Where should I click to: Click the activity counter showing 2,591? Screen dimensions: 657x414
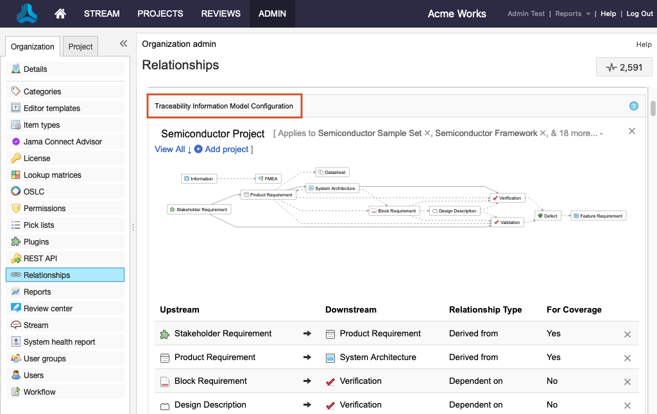click(x=624, y=67)
